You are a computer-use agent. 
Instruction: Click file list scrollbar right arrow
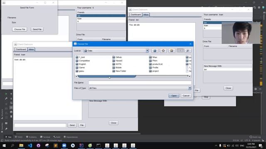point(190,76)
